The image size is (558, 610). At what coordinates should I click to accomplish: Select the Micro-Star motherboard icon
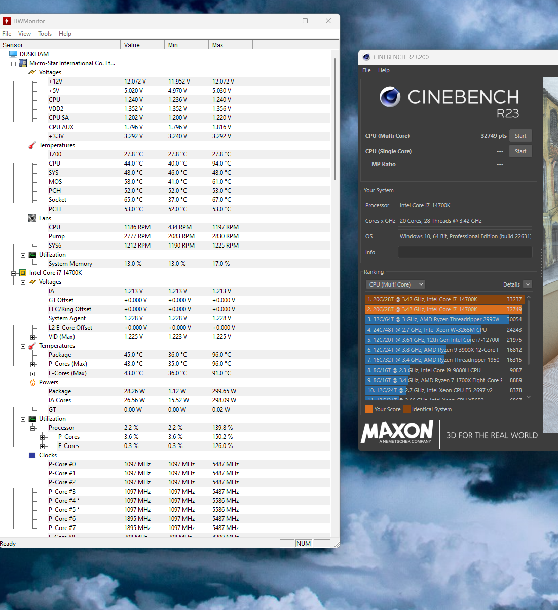point(23,63)
